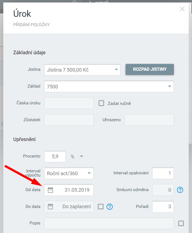The image size is (192, 233).
Task: Close the Úrok dialog with X
Action: 182,9
